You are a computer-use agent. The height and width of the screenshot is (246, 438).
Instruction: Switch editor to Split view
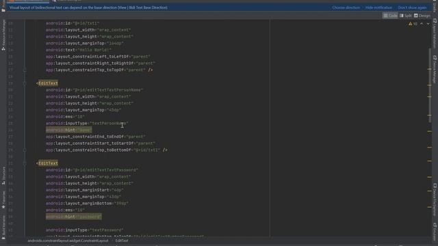pyautogui.click(x=406, y=16)
